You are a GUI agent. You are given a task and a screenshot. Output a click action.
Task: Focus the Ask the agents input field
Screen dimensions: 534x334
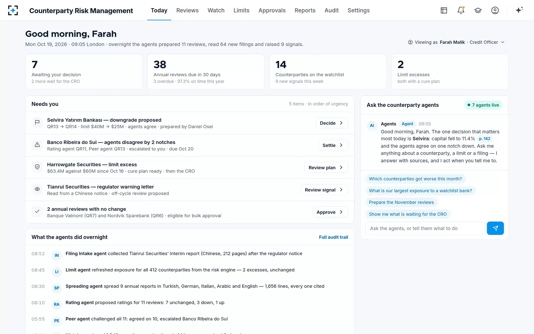click(x=425, y=228)
